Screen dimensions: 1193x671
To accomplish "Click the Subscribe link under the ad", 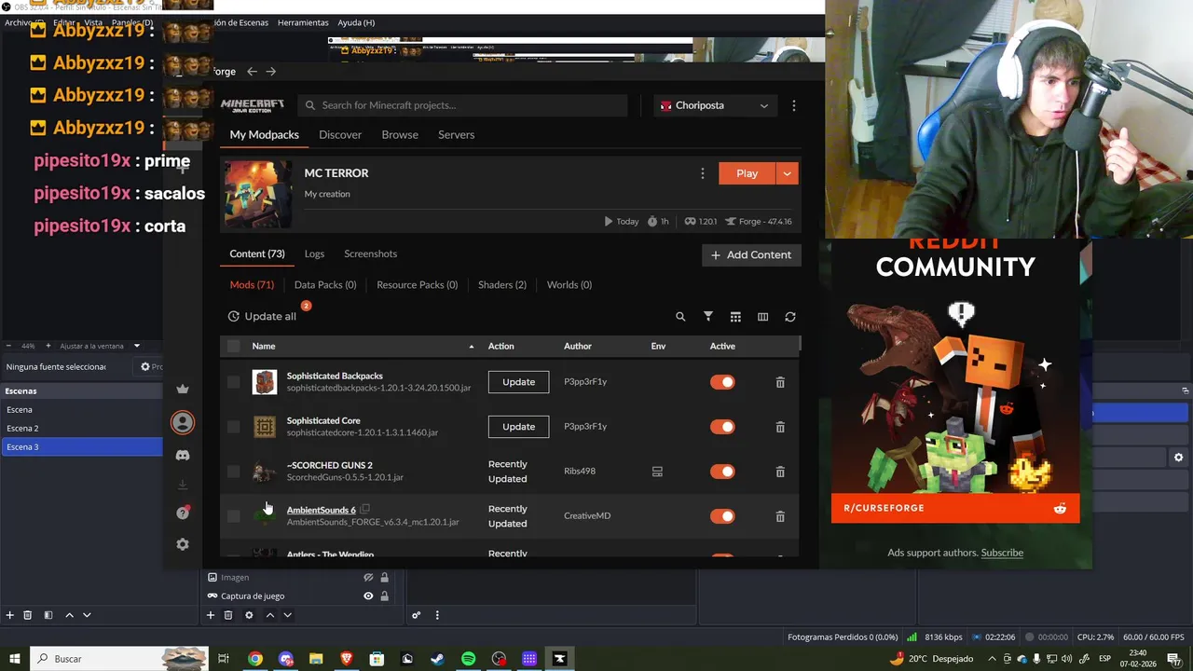I will (x=1002, y=553).
